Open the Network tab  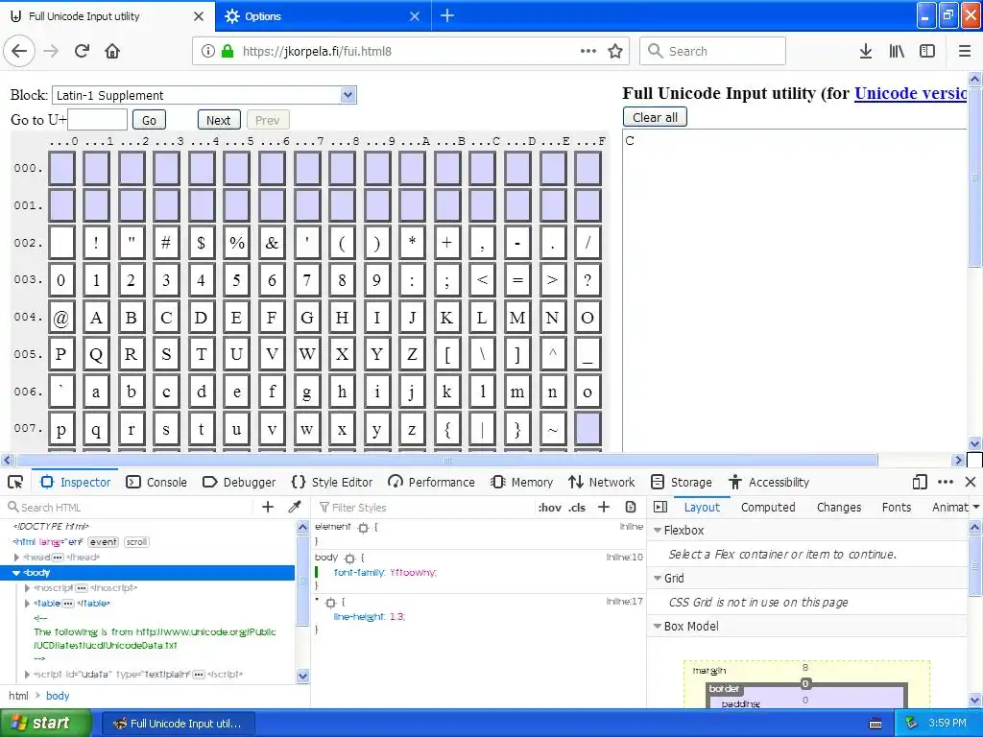[602, 482]
